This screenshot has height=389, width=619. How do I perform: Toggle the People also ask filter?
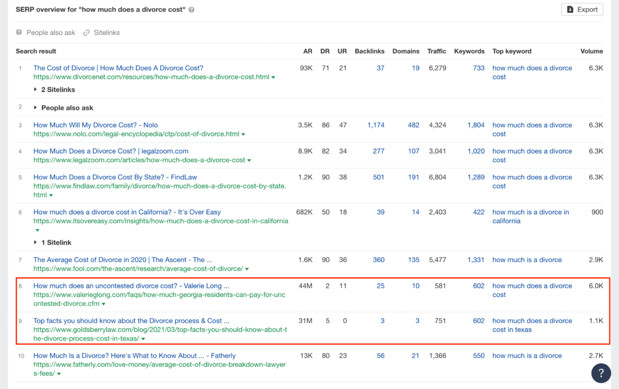coord(46,32)
